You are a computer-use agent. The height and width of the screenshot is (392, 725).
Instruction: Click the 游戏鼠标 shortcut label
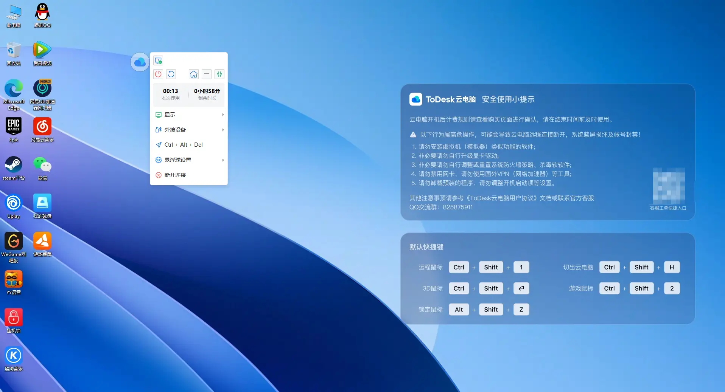click(581, 288)
